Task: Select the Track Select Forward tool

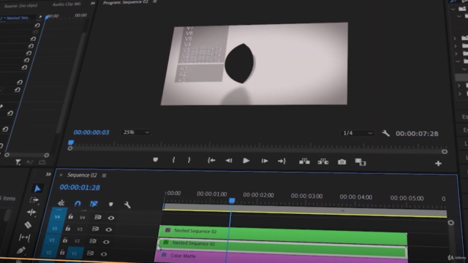Action: pyautogui.click(x=34, y=200)
